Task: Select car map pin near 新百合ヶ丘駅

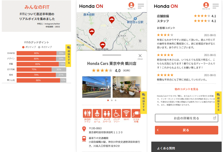Action: 111,20
